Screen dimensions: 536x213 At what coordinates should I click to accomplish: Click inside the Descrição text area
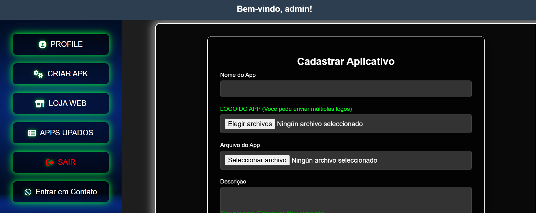pos(346,198)
